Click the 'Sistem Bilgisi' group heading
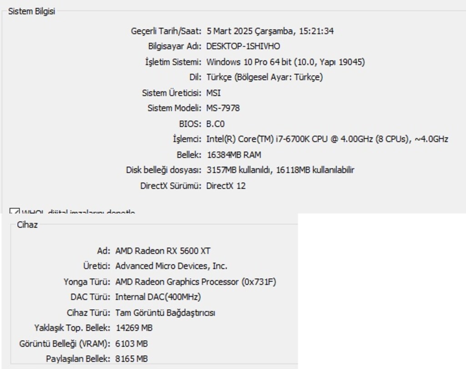Viewport: 466px width, 369px height. (31, 11)
